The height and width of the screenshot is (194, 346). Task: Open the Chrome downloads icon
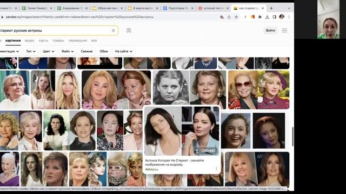(x=267, y=17)
